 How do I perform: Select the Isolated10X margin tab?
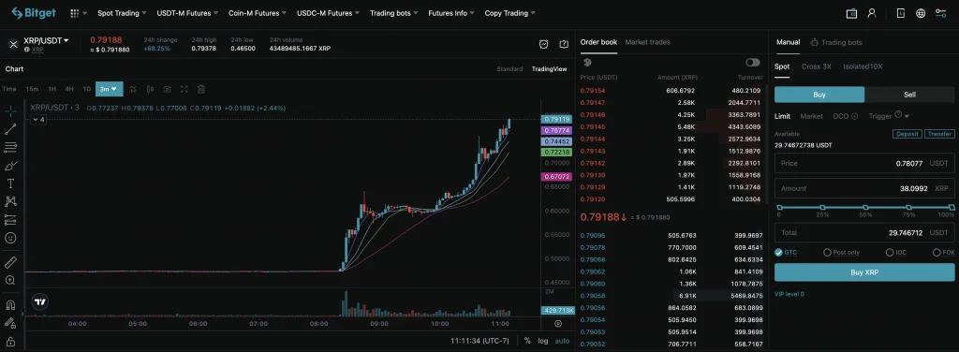863,66
